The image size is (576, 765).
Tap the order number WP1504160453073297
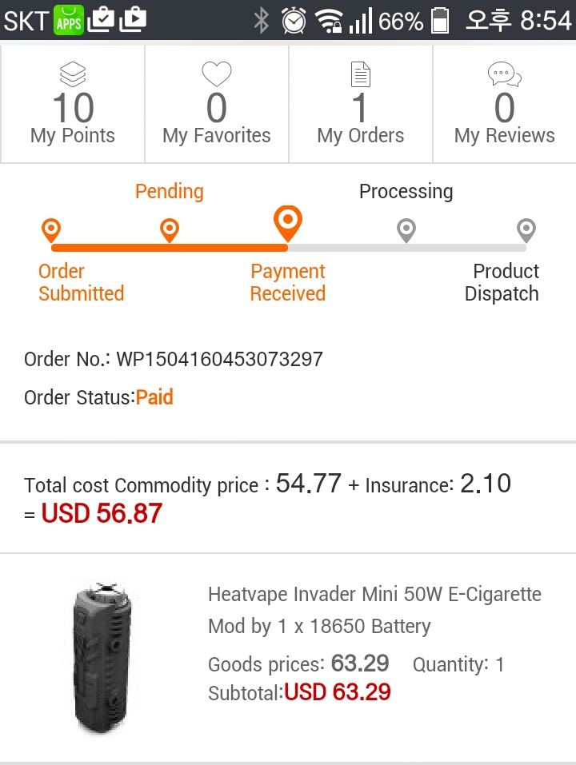coord(219,359)
